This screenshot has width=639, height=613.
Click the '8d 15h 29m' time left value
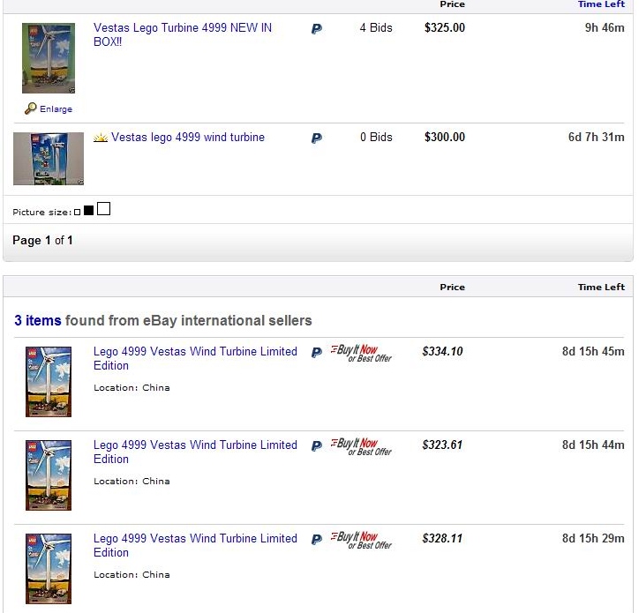(x=593, y=538)
